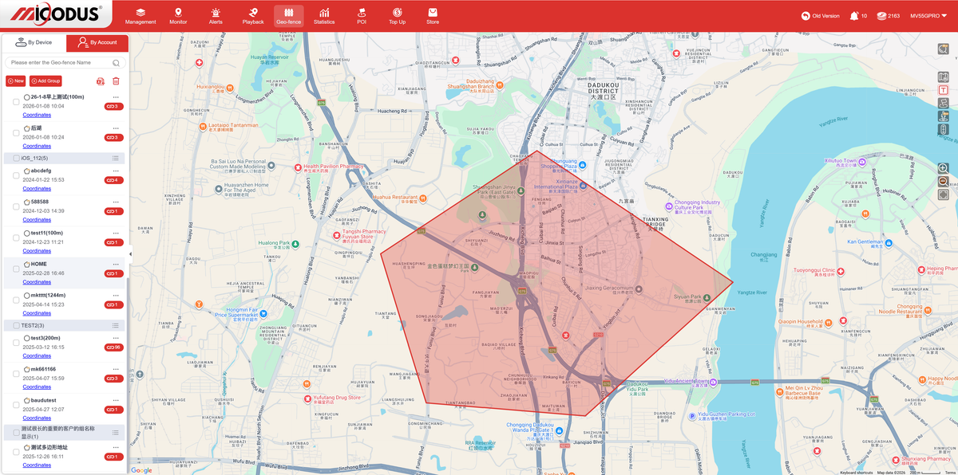This screenshot has width=958, height=475.
Task: Click the map search tool icon
Action: [x=944, y=49]
